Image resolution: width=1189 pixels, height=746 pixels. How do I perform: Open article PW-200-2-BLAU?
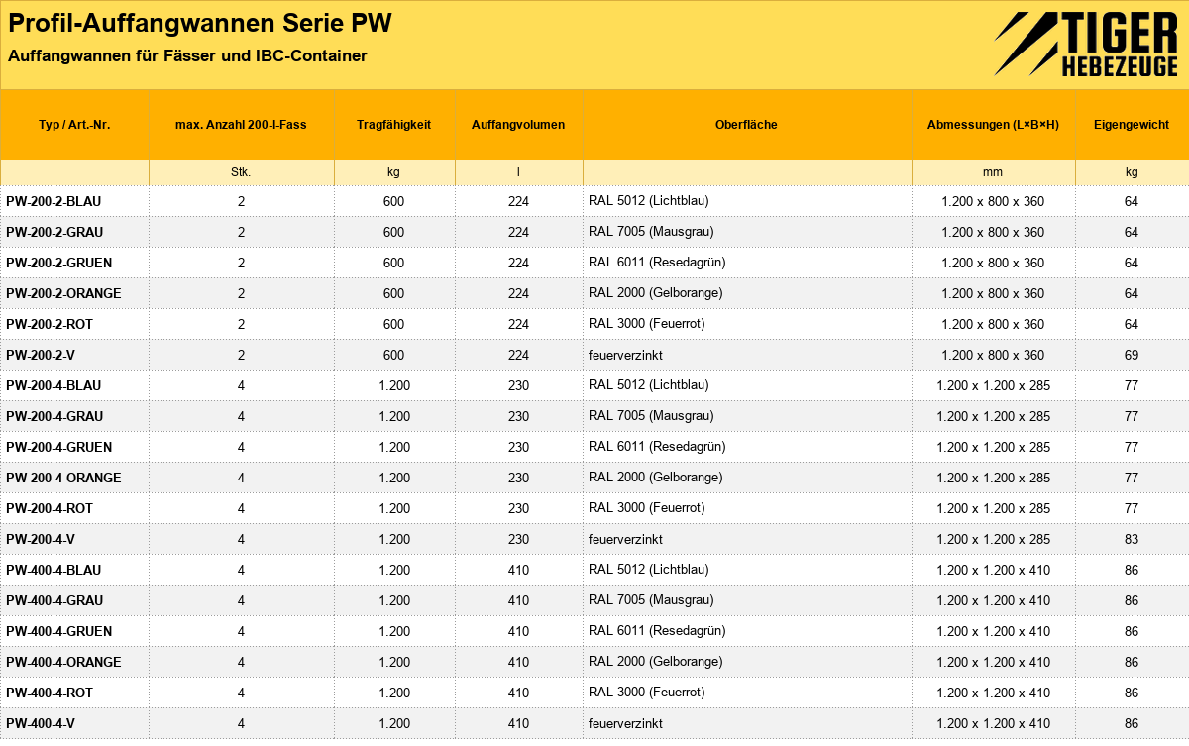click(x=54, y=201)
